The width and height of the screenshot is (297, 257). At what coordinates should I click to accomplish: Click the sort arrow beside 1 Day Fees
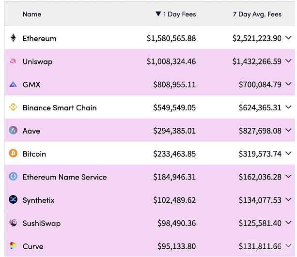click(158, 14)
